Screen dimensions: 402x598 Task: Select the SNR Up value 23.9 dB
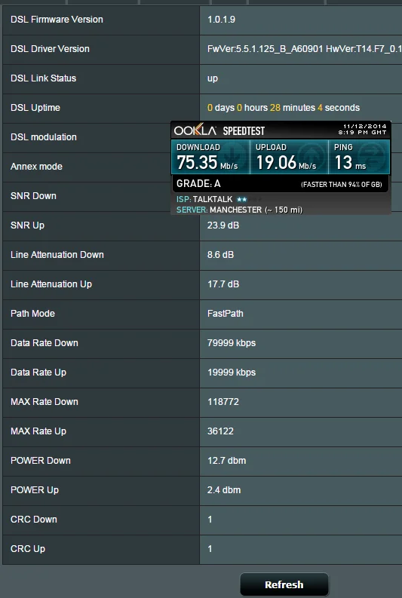click(x=223, y=225)
